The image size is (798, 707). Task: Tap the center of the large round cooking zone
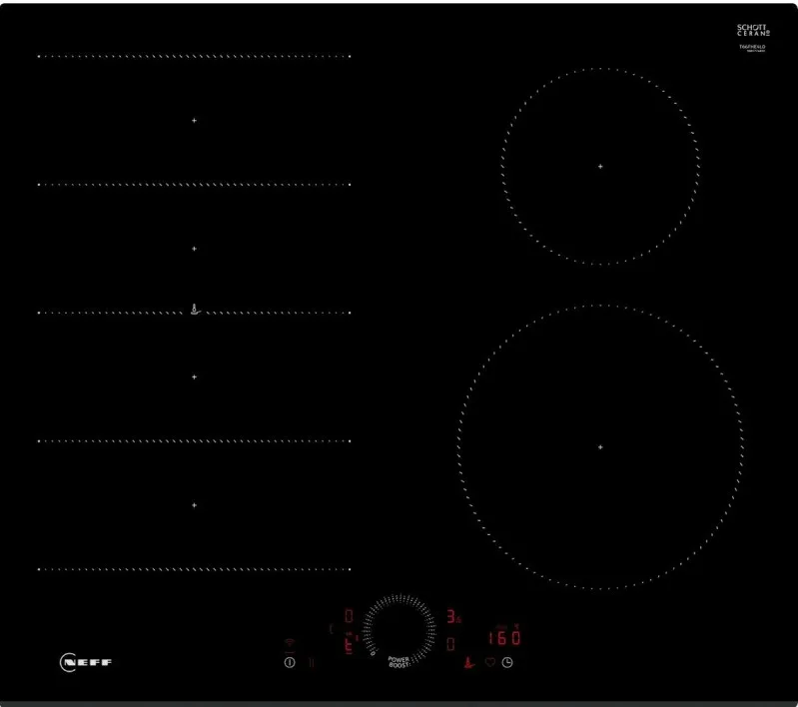(x=600, y=446)
